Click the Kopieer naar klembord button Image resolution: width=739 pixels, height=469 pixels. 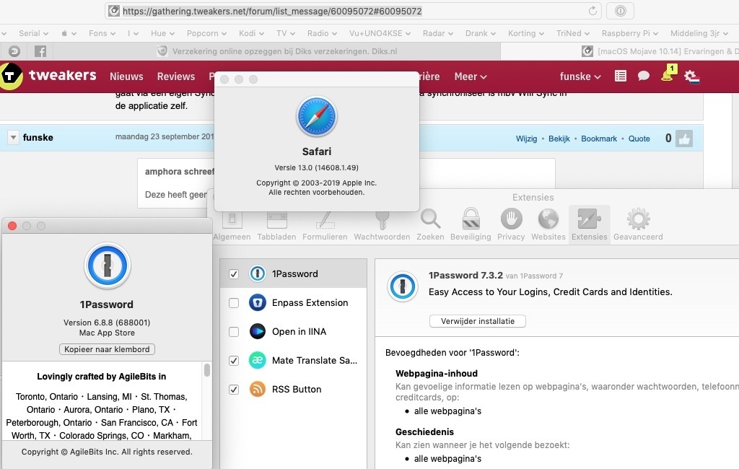[x=107, y=349]
